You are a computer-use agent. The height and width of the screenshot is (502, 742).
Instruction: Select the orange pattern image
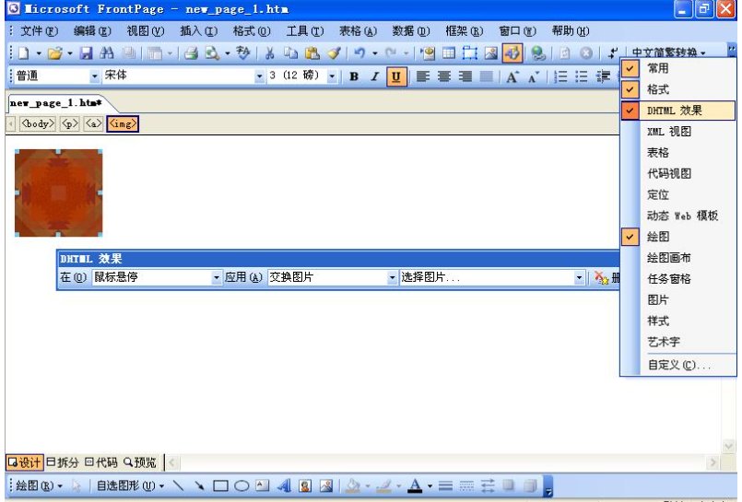(59, 193)
